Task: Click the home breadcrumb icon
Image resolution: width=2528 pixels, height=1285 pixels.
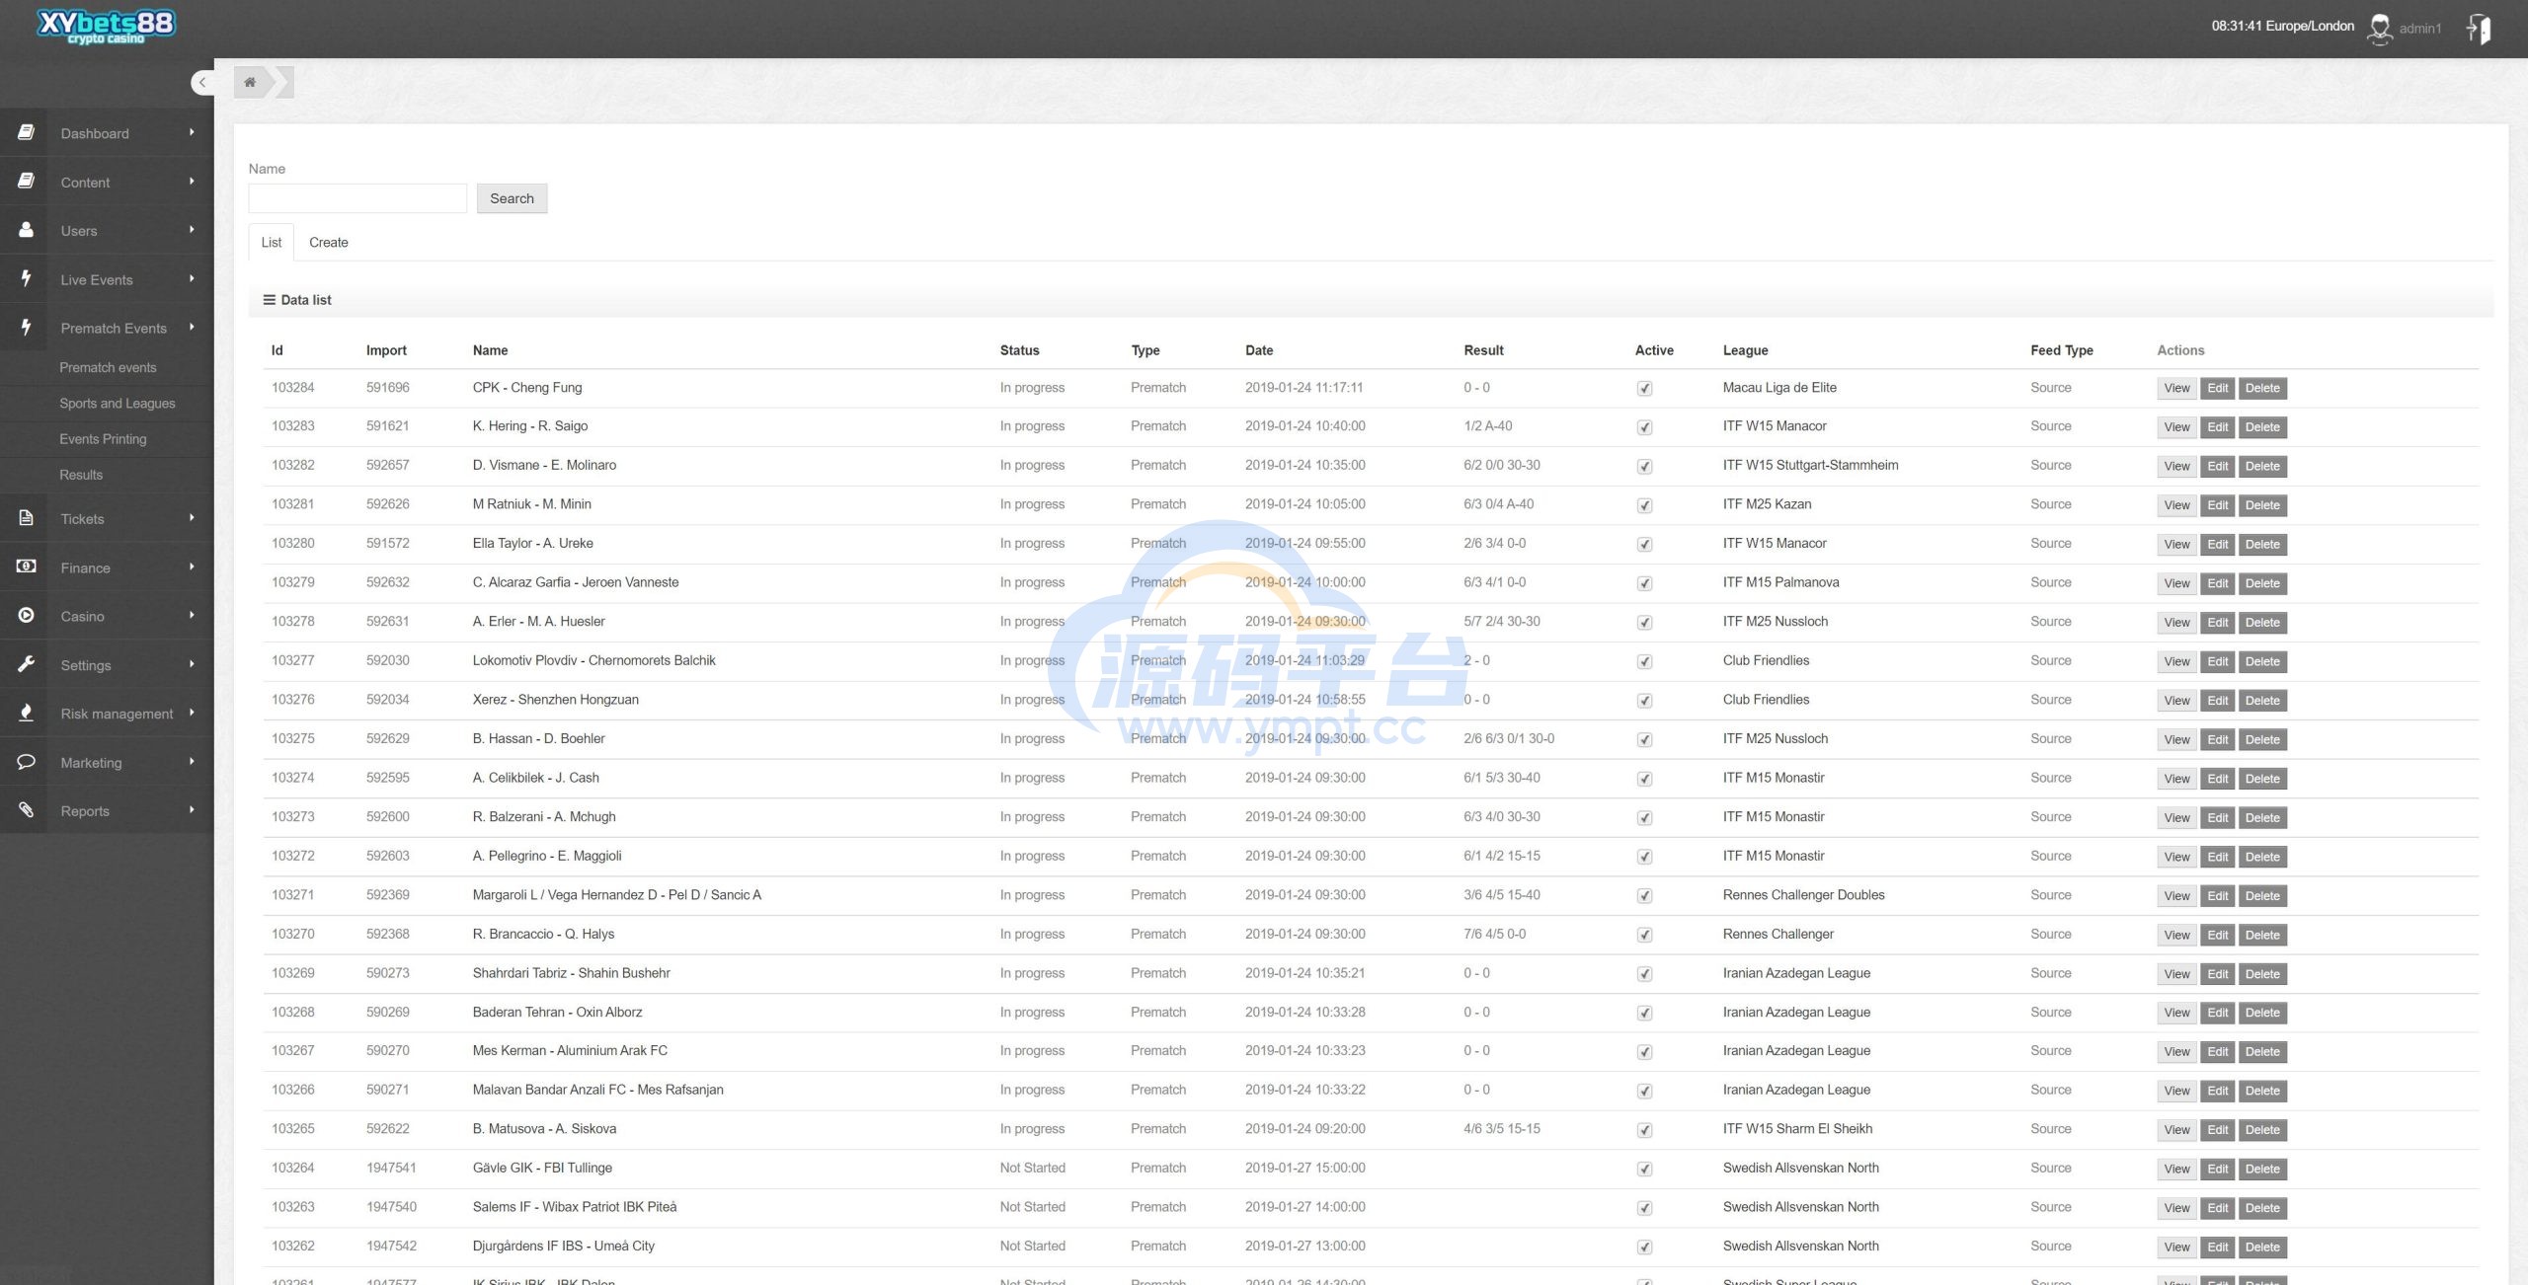Action: [250, 82]
